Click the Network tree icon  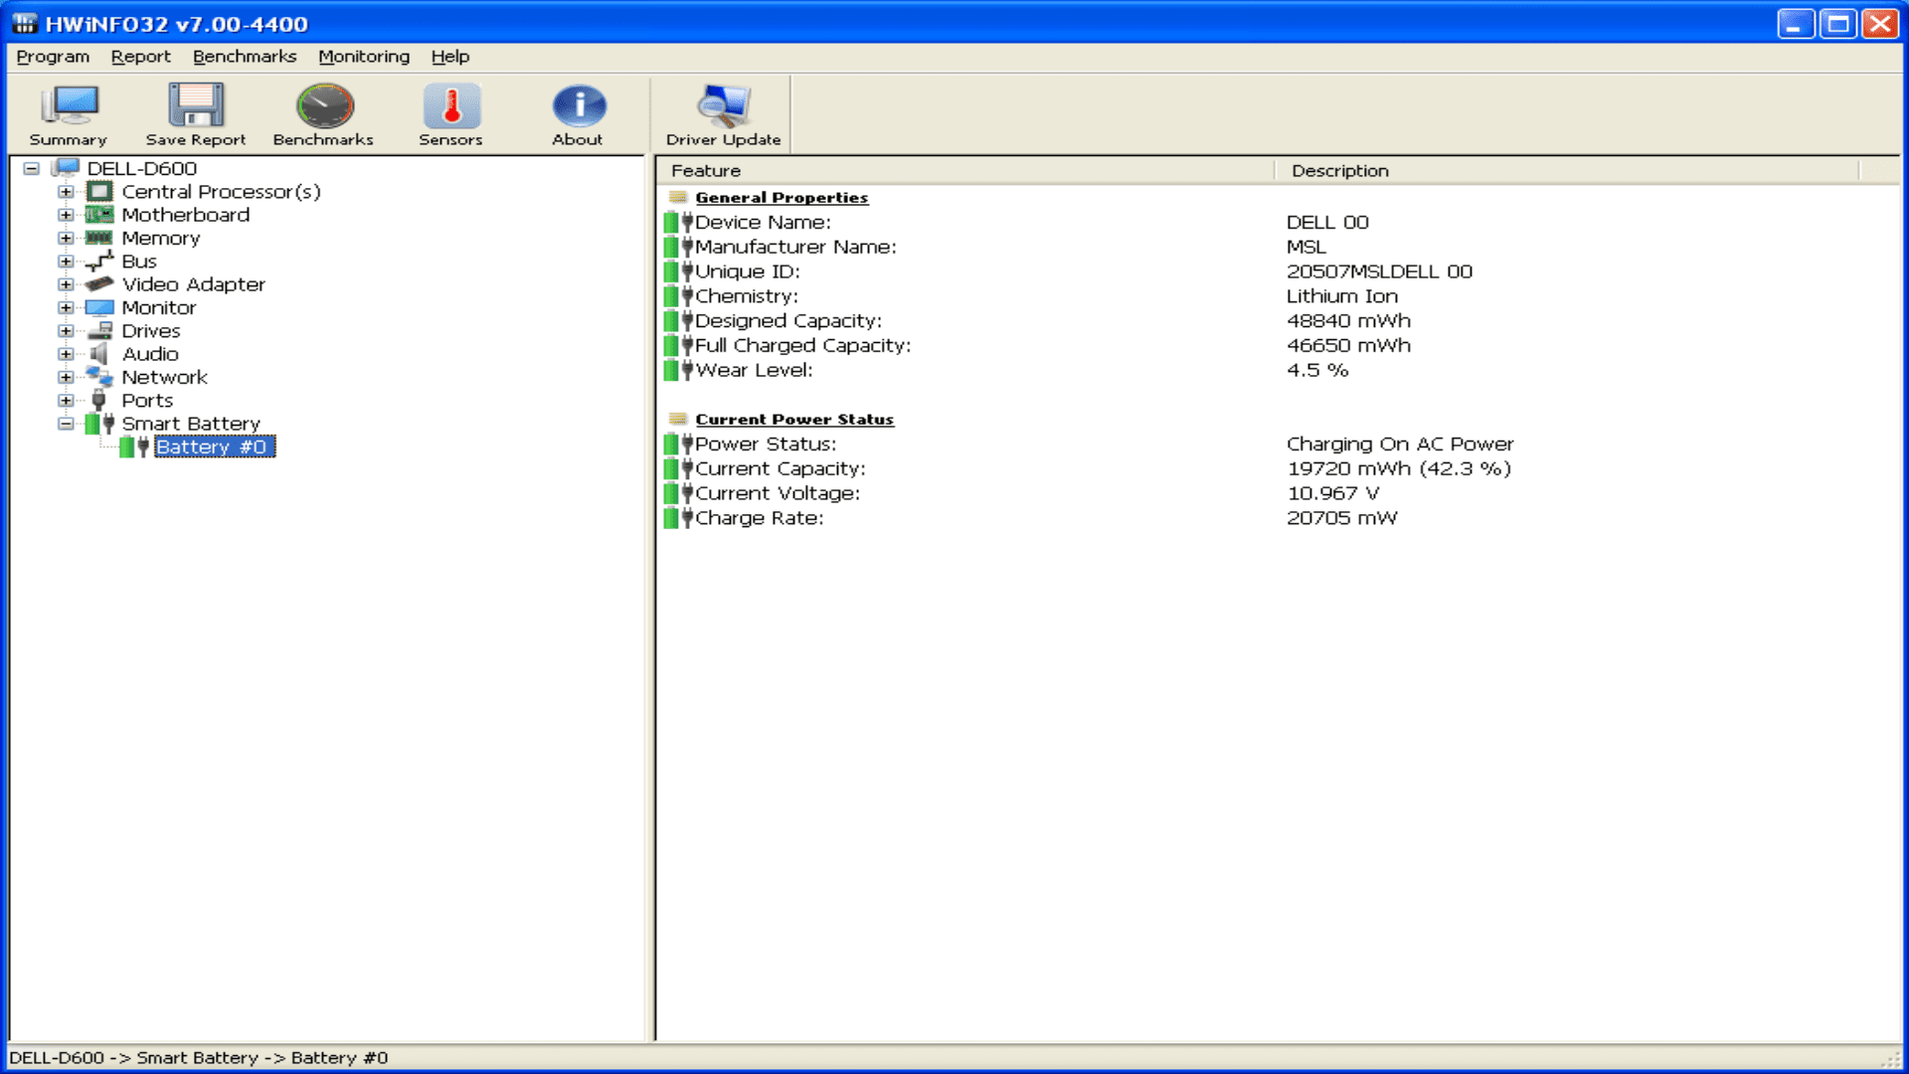(99, 377)
